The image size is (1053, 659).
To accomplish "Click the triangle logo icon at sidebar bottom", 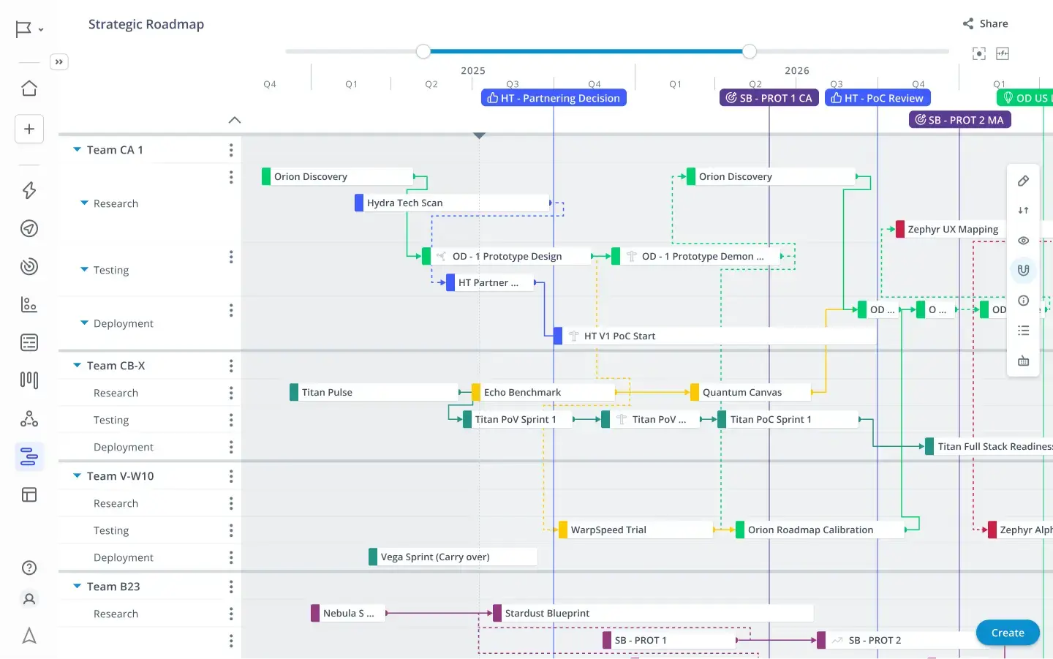I will (x=29, y=636).
